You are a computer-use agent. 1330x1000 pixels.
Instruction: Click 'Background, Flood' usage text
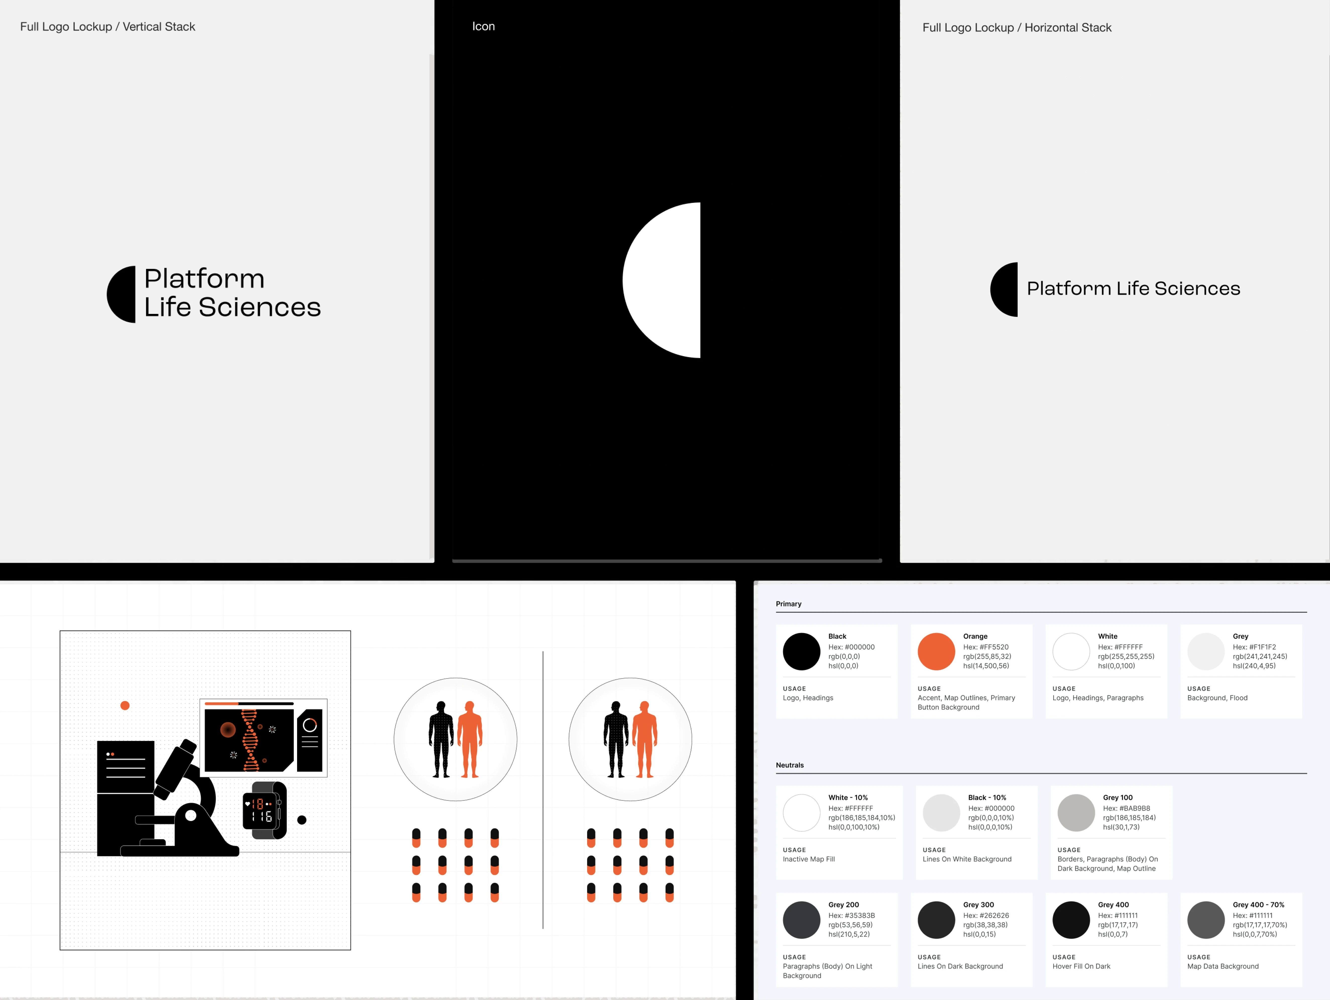[x=1217, y=698]
